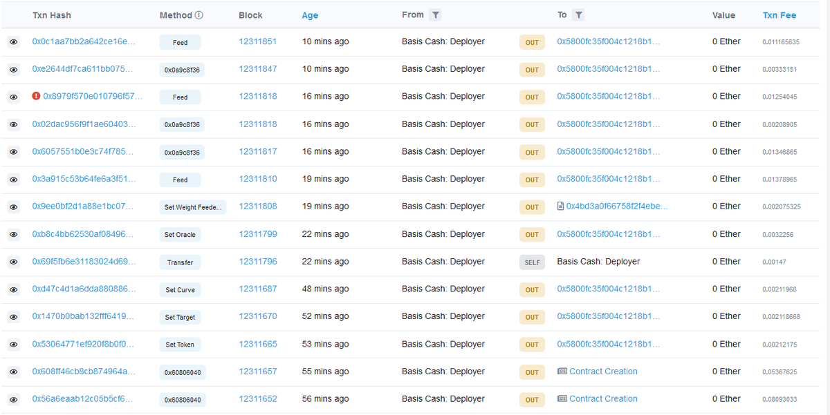Click Feed method badge in block 12311851 row
Image resolution: width=830 pixels, height=415 pixels.
click(x=180, y=42)
